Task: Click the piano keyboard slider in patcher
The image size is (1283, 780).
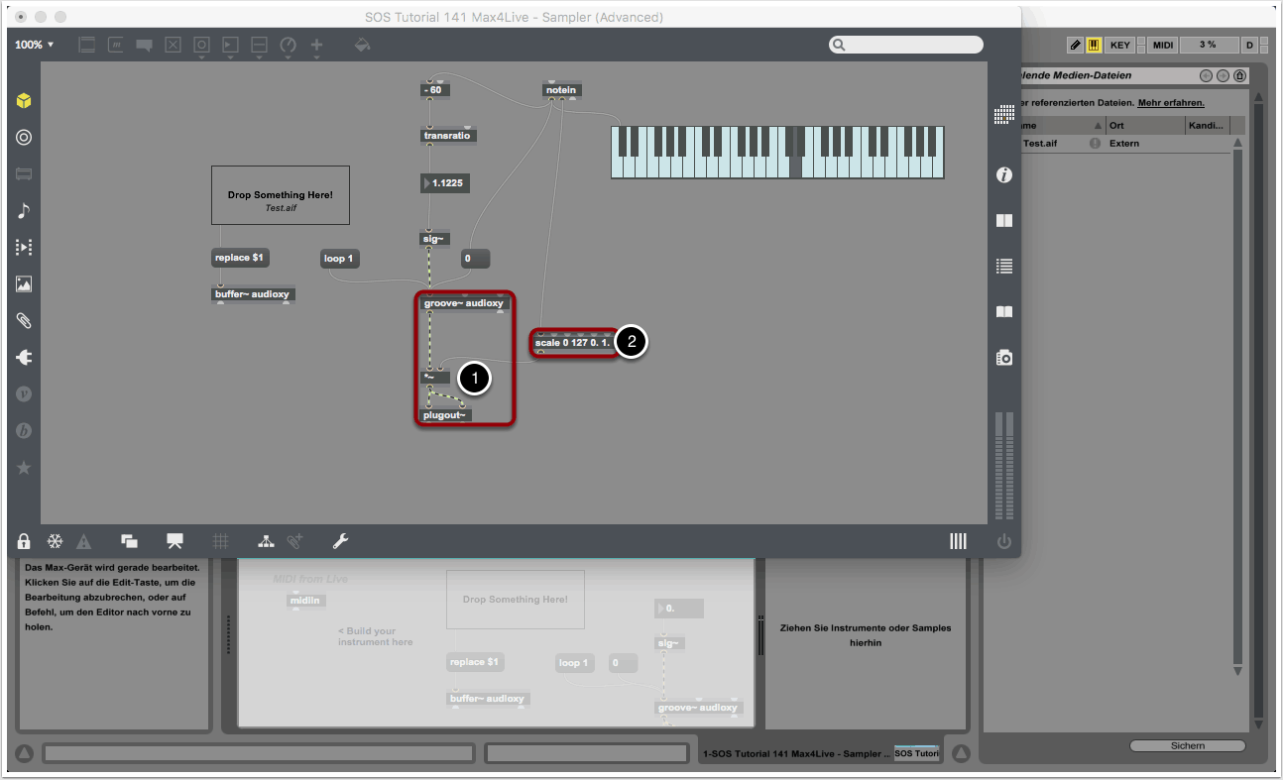Action: click(x=777, y=152)
